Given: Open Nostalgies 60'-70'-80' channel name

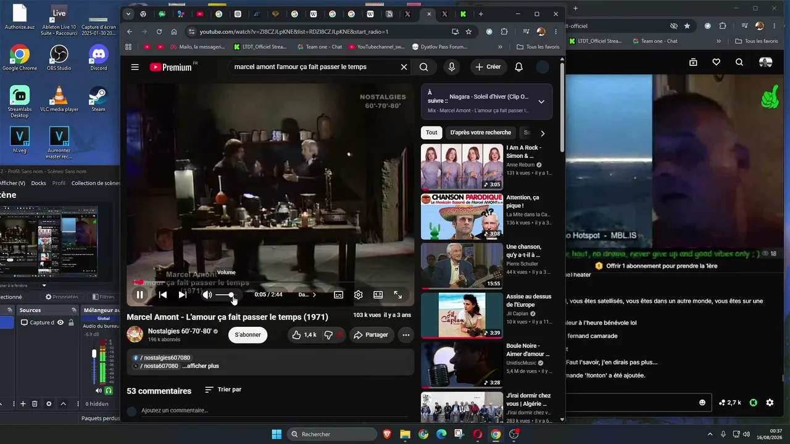Looking at the screenshot, I should coord(181,331).
